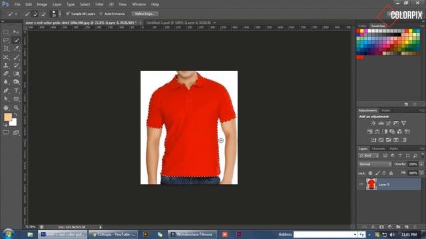Select the Move tool
The height and width of the screenshot is (239, 426).
click(x=16, y=32)
